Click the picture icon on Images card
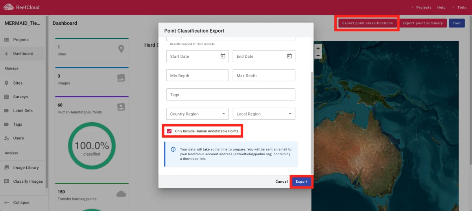The image size is (472, 211). pos(121,78)
